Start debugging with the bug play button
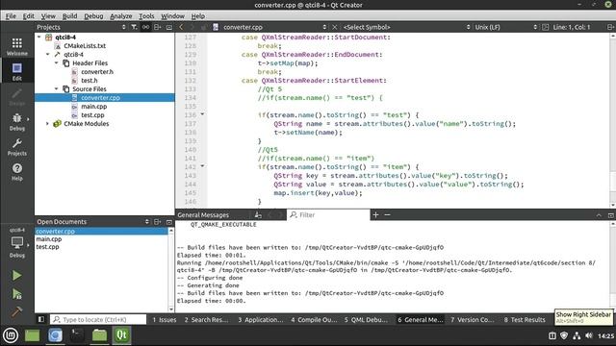This screenshot has height=346, width=616. click(x=17, y=293)
